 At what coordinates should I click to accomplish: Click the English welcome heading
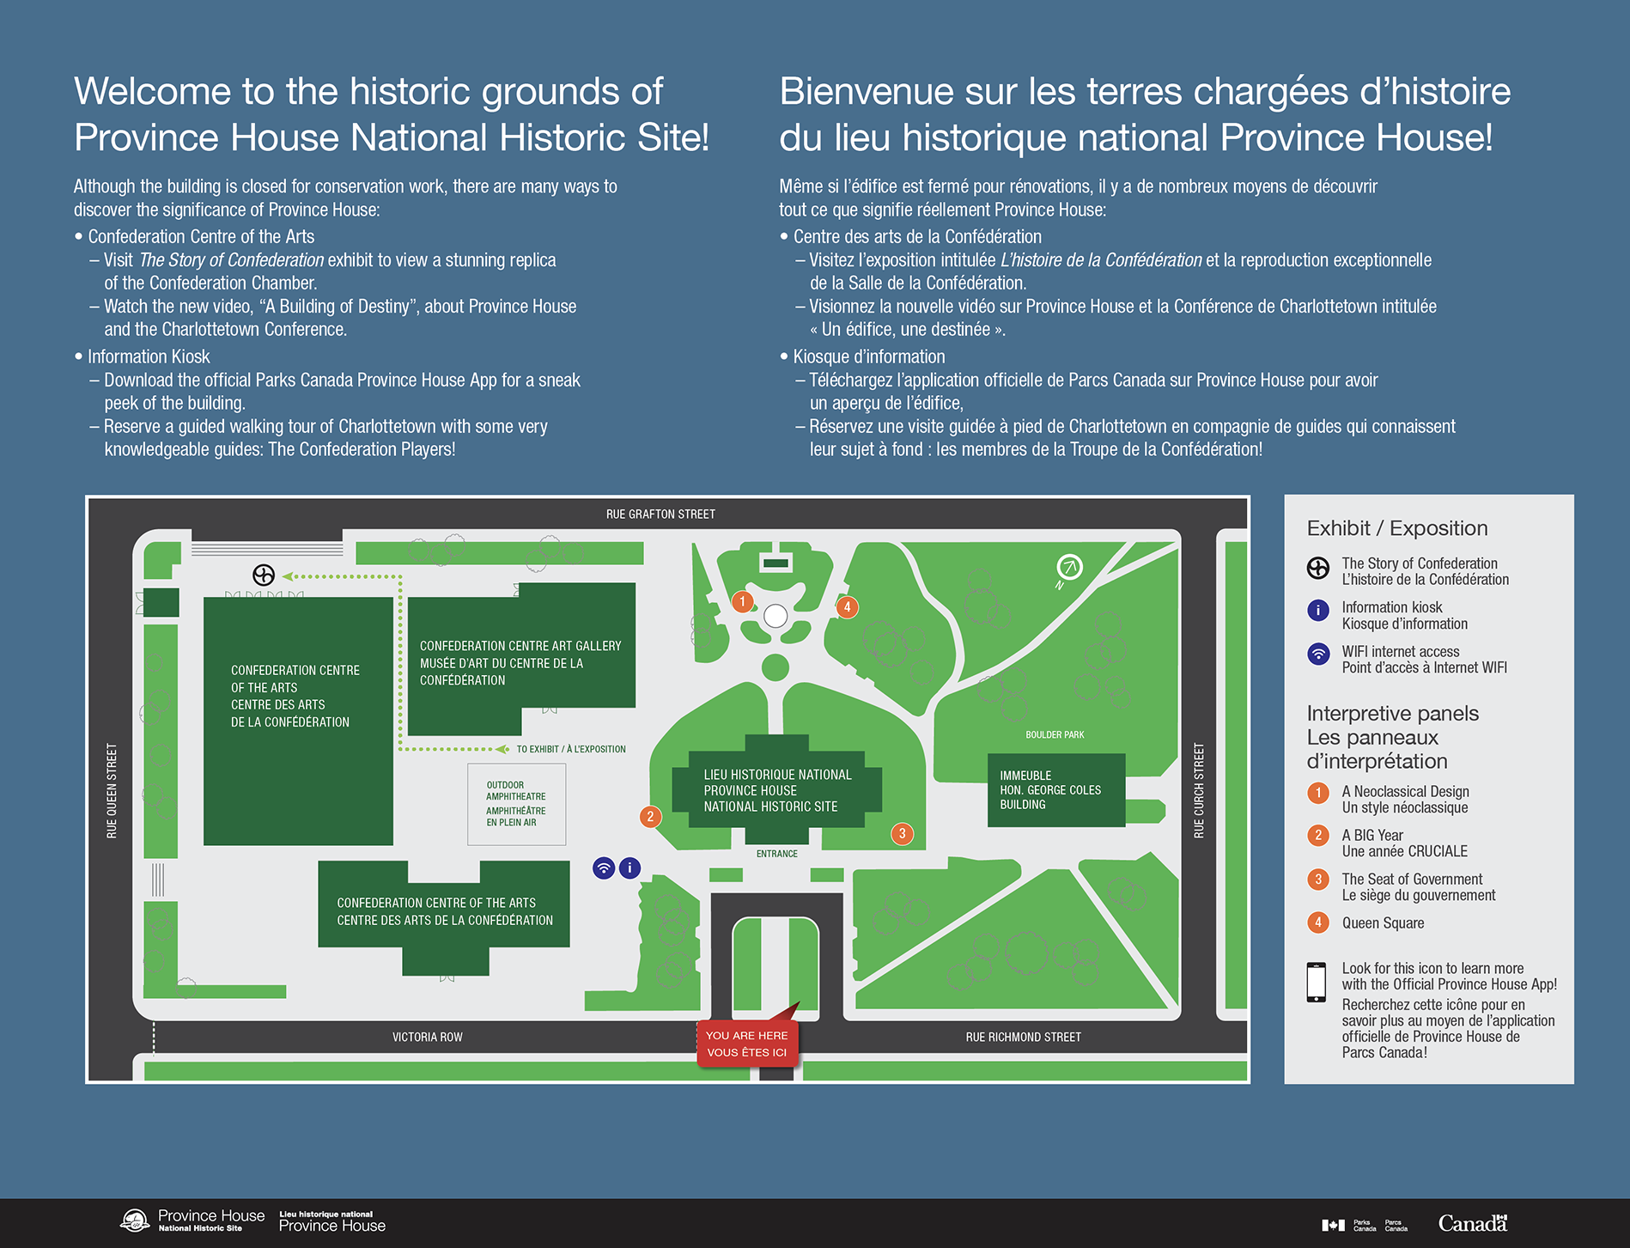(x=392, y=114)
